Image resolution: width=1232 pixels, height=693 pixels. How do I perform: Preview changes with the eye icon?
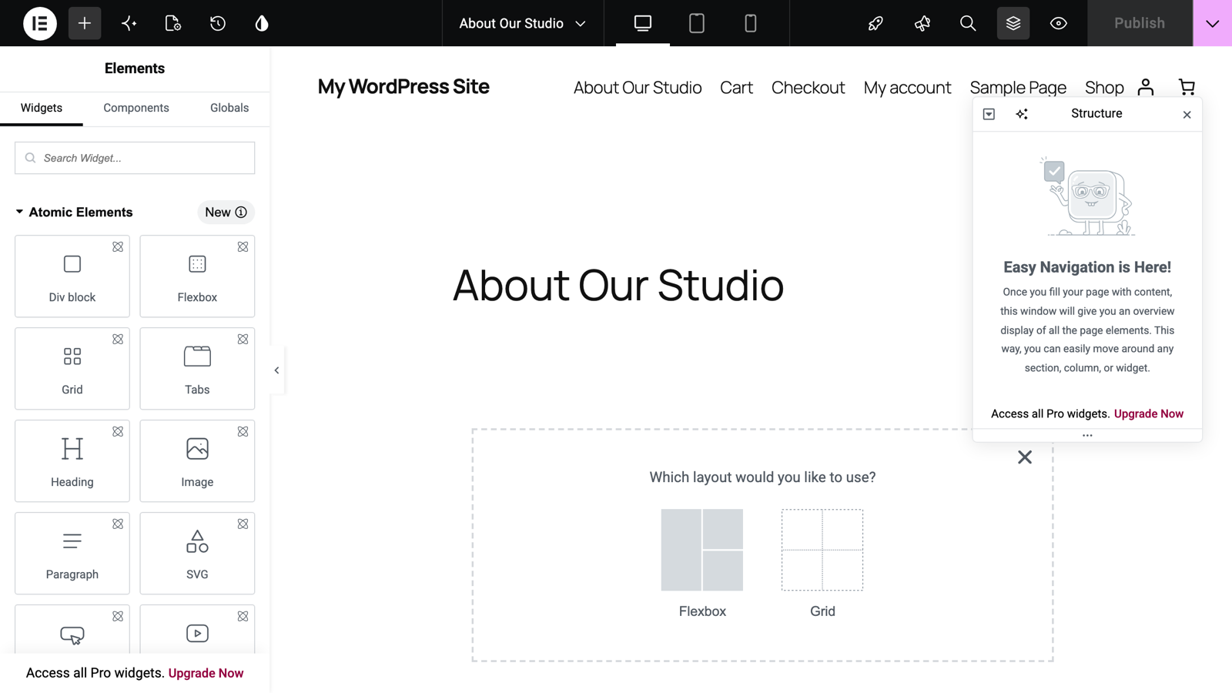1059,23
